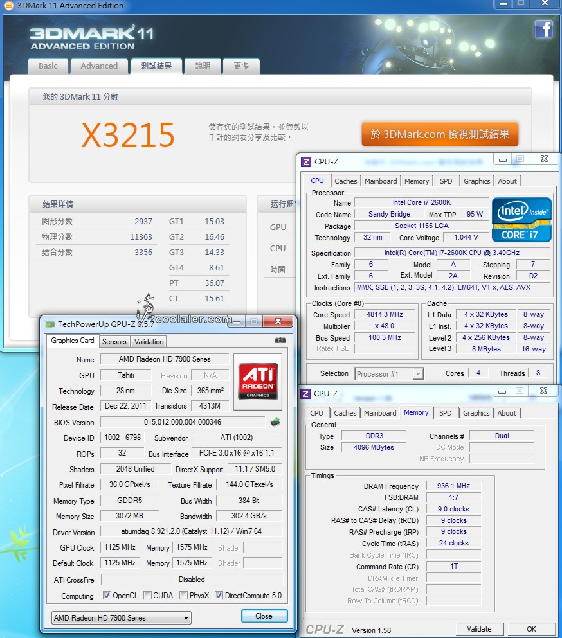The width and height of the screenshot is (562, 638).
Task: Click the Intel Core i7 logo in CPU-Z
Action: (x=521, y=220)
